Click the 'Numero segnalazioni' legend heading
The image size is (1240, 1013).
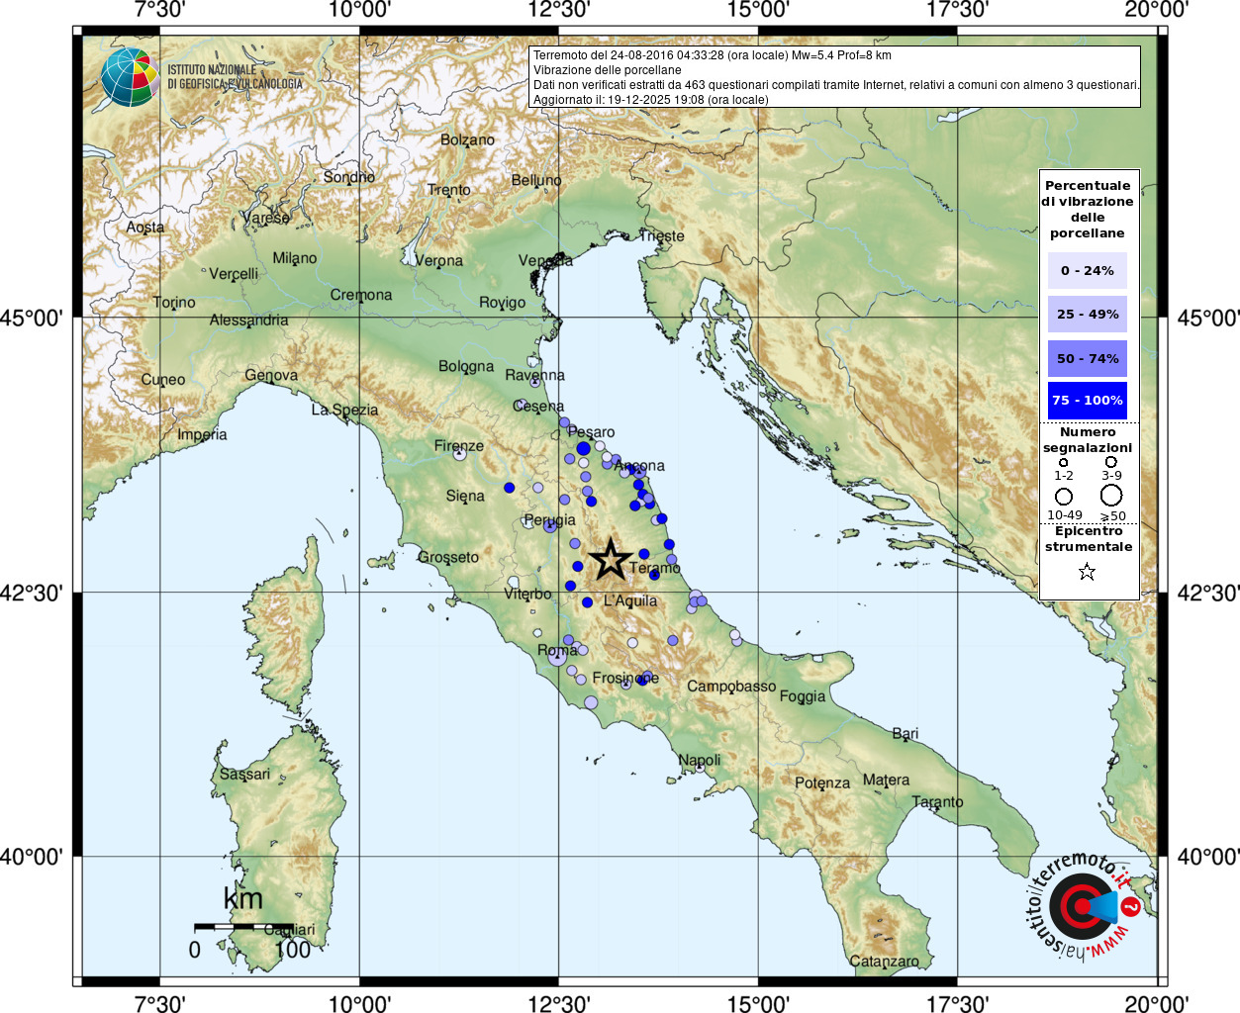point(1088,440)
